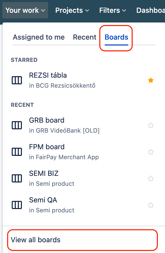Click the Semi QA board icon
This screenshot has width=165, height=253.
point(17,205)
